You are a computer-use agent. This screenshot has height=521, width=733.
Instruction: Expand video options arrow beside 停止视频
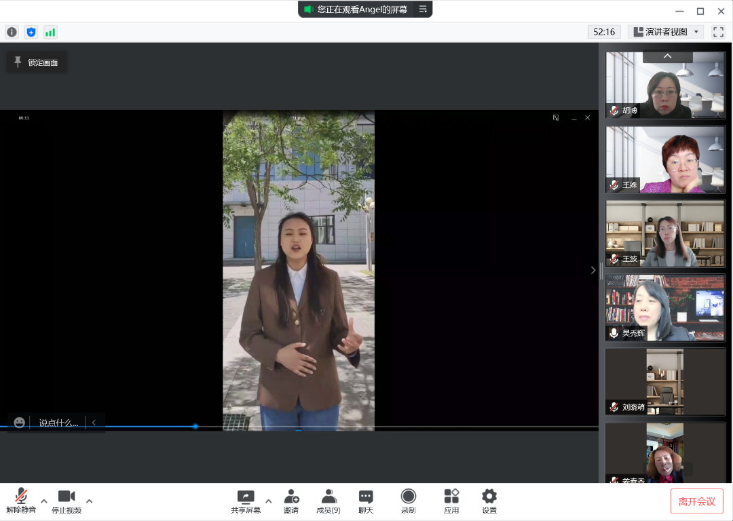(89, 501)
